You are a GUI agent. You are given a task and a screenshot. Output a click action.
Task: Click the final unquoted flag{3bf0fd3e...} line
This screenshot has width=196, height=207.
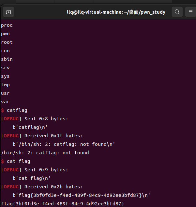[x=63, y=204]
